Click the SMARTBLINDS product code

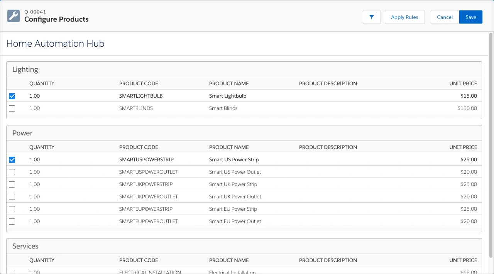pyautogui.click(x=136, y=108)
